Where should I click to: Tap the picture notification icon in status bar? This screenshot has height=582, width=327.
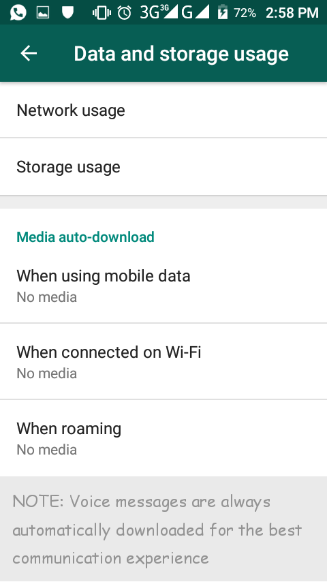43,13
